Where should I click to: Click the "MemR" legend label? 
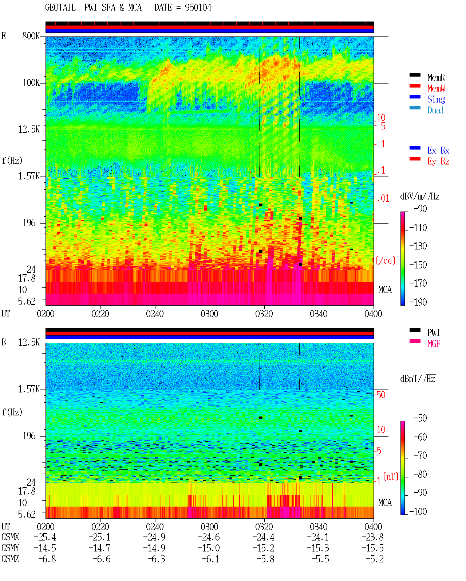436,77
